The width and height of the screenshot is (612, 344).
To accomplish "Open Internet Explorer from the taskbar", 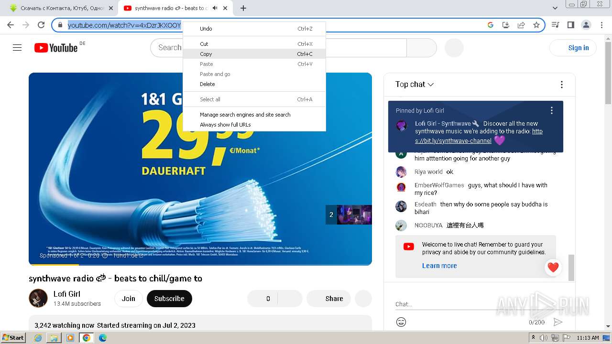I will point(38,338).
